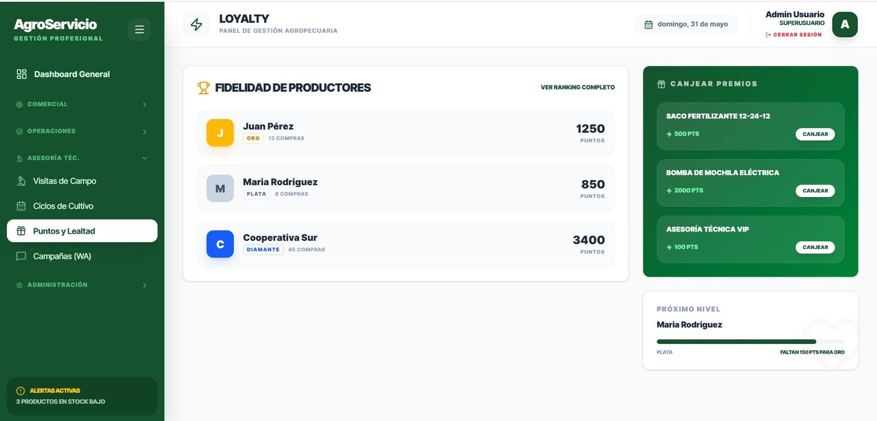Click the Admin Usuario name

pos(795,15)
